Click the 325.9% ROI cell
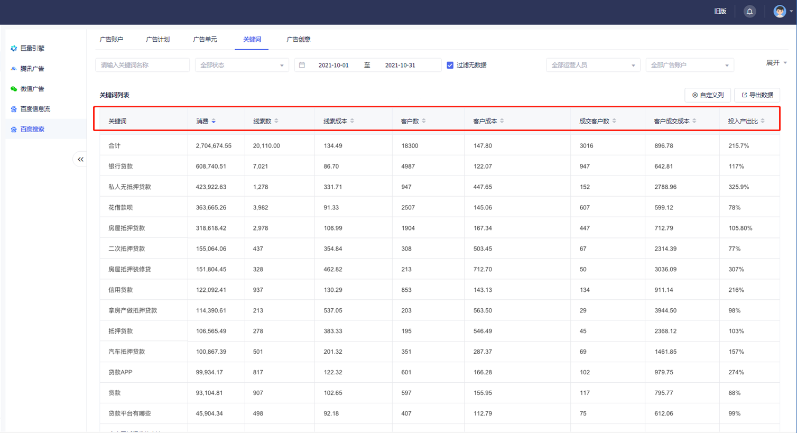Image resolution: width=797 pixels, height=433 pixels. [x=738, y=187]
